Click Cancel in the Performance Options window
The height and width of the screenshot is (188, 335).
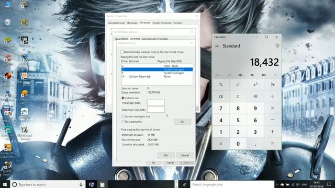click(x=170, y=162)
